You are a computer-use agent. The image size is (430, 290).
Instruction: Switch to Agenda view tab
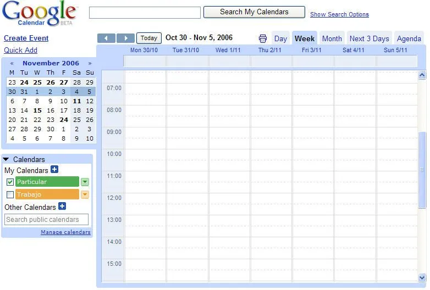409,38
